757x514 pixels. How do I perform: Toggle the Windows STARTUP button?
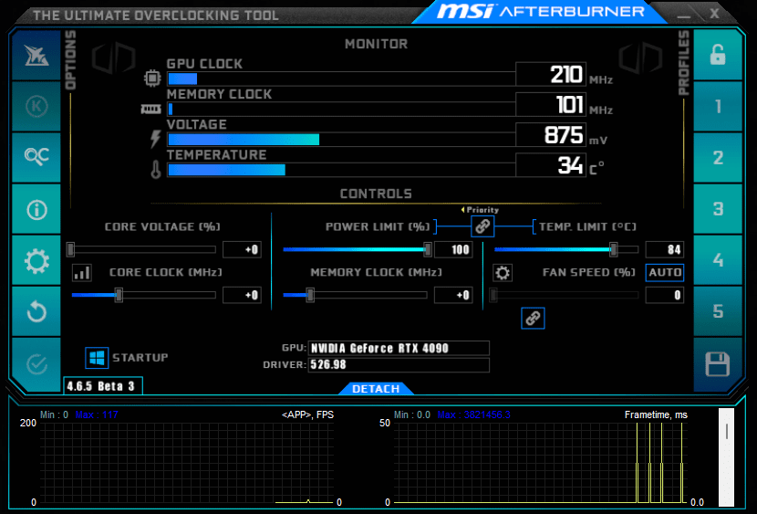(x=97, y=358)
